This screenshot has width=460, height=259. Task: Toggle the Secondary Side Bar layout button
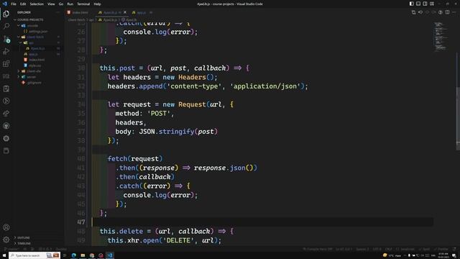[425, 4]
